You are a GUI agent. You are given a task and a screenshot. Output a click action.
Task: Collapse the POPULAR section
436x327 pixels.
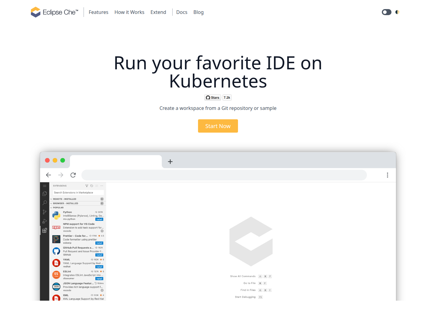tap(78, 208)
